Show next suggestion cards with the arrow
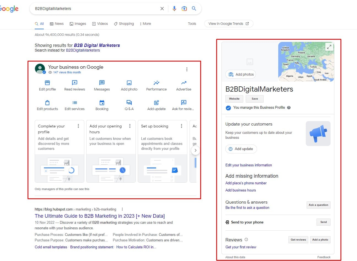 [195, 150]
